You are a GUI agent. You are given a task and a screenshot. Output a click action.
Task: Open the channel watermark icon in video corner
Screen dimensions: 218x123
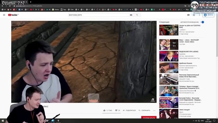(153, 100)
